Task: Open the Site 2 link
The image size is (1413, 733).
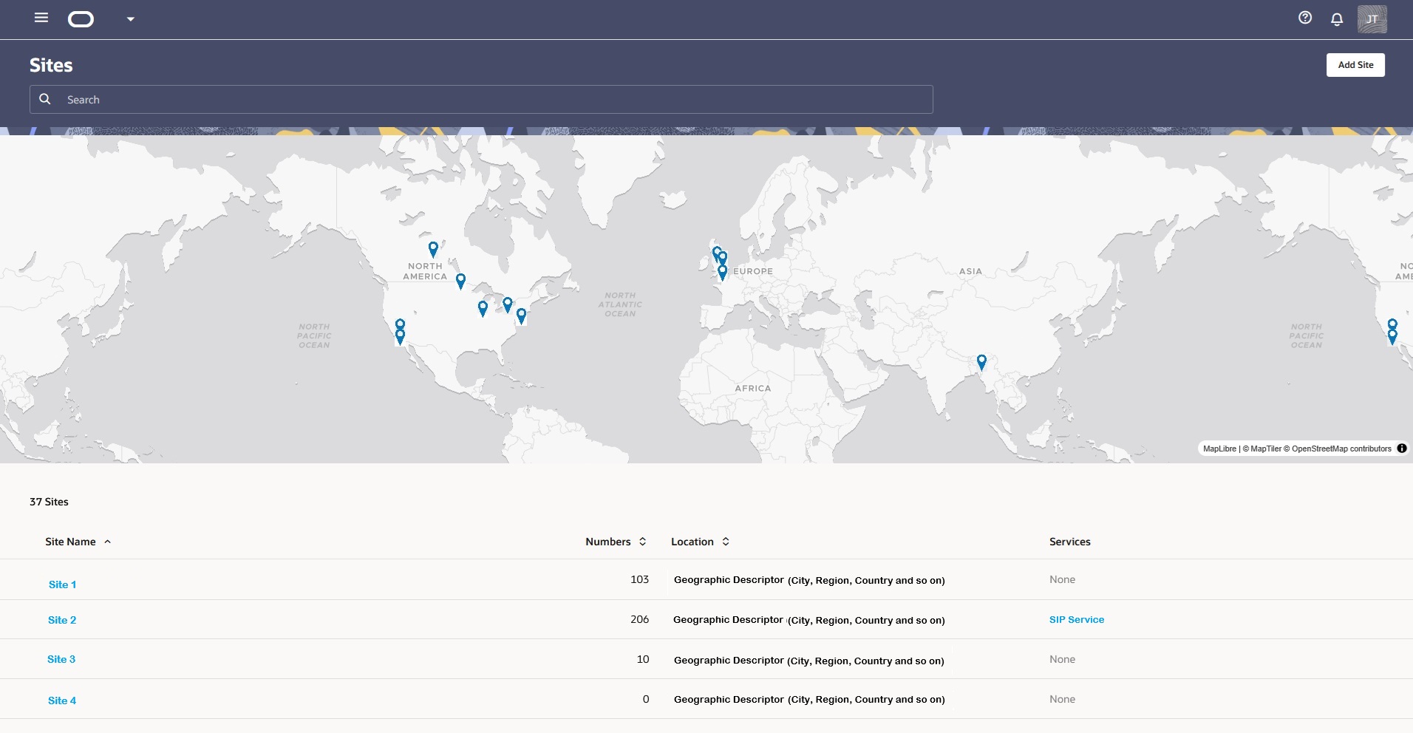Action: point(62,620)
